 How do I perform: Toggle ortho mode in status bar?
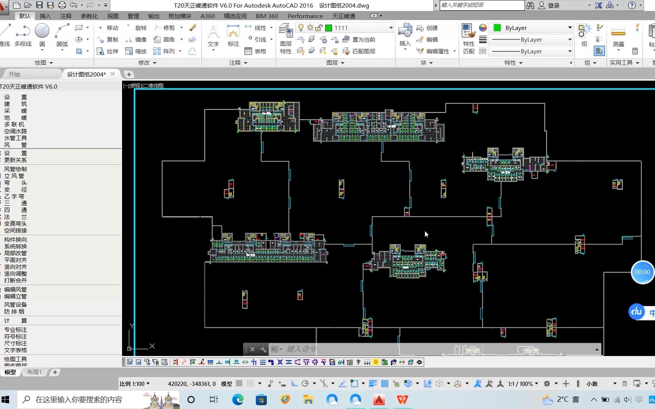pos(295,384)
